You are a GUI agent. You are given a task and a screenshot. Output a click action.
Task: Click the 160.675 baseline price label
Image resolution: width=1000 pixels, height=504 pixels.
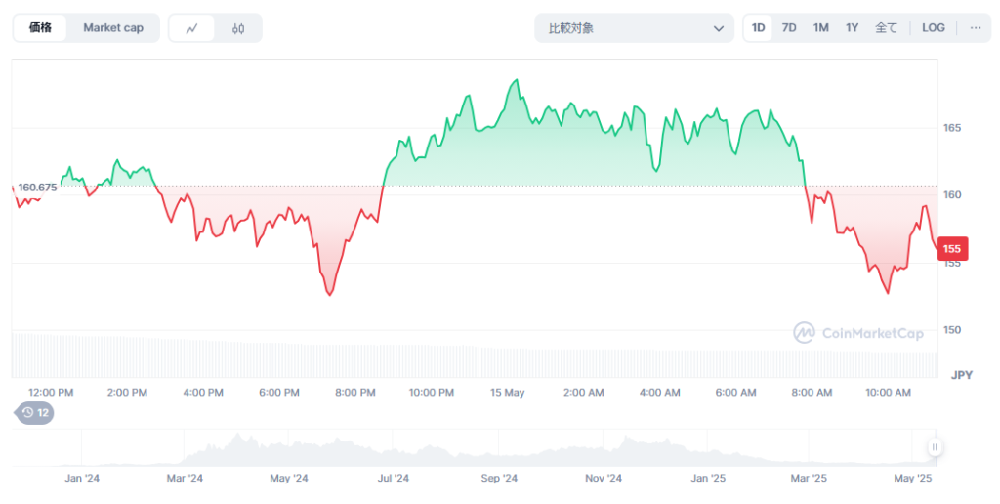click(x=38, y=187)
